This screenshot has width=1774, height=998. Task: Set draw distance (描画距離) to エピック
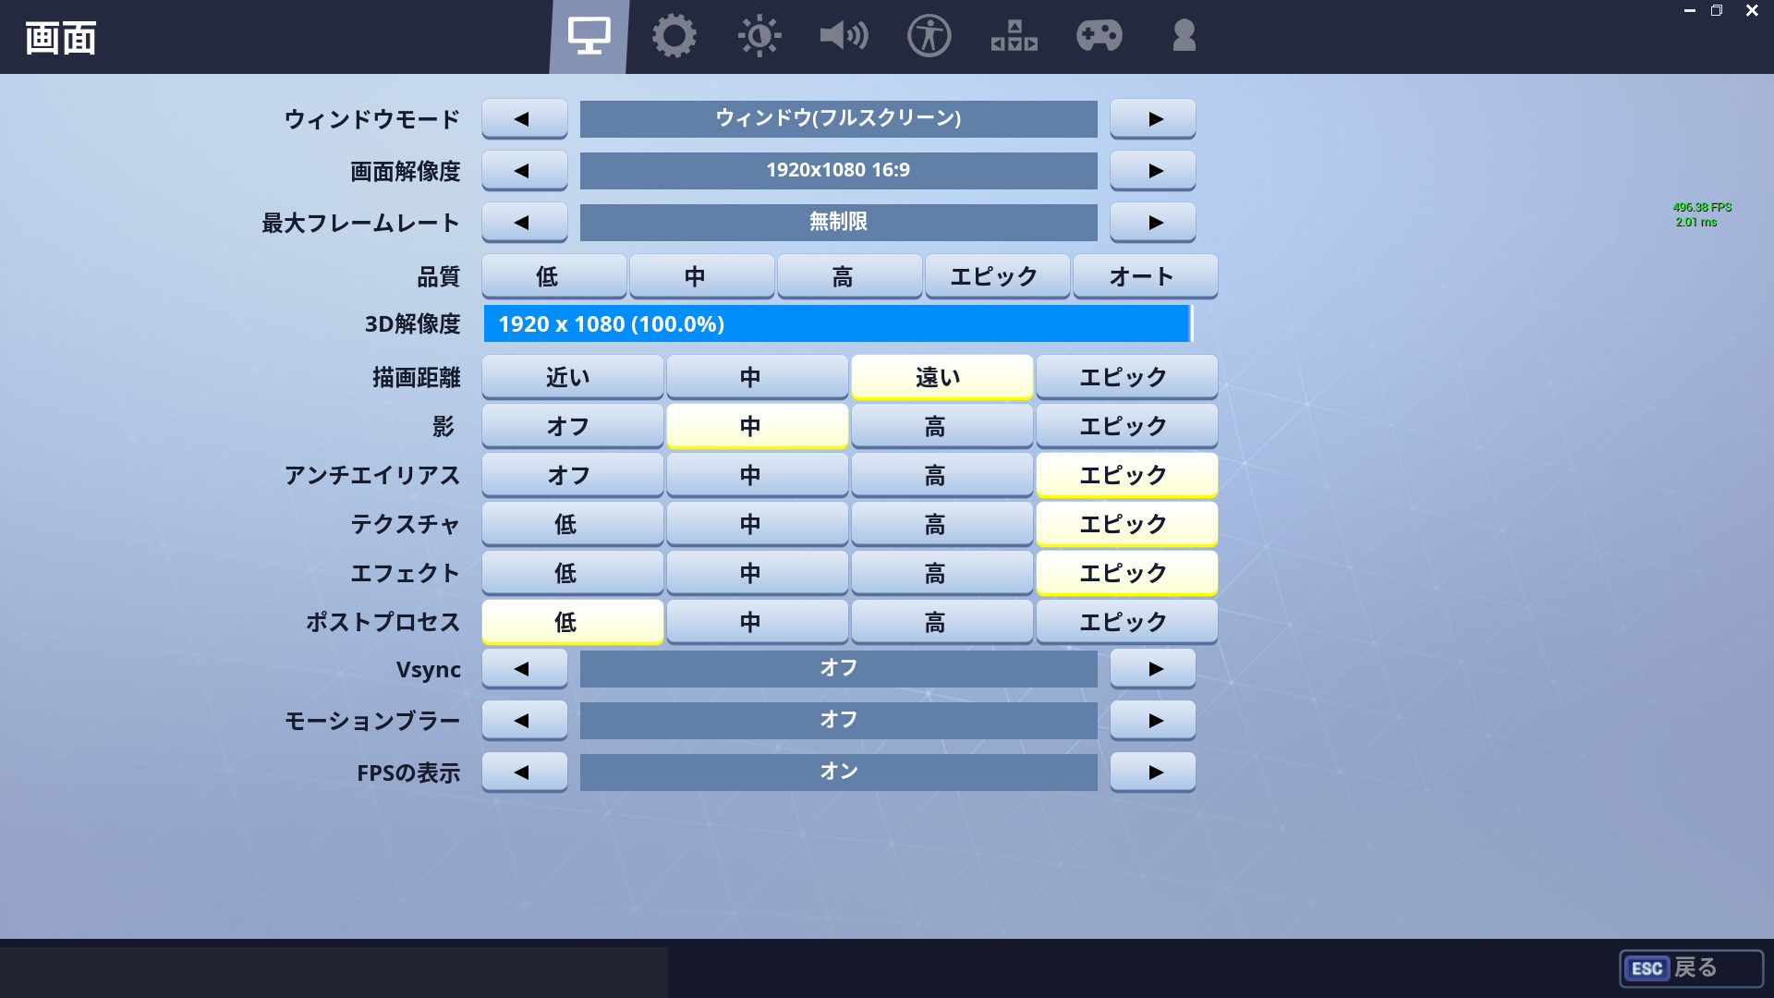pos(1125,377)
